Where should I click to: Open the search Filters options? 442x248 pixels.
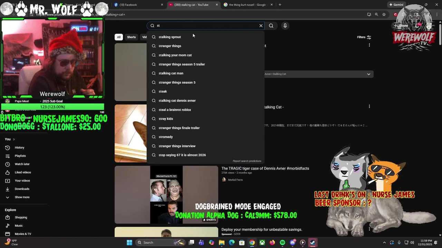tap(364, 37)
